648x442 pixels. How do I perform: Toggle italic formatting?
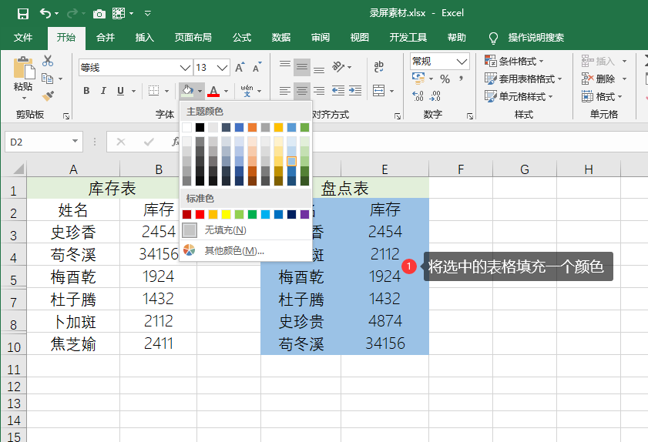coord(103,90)
